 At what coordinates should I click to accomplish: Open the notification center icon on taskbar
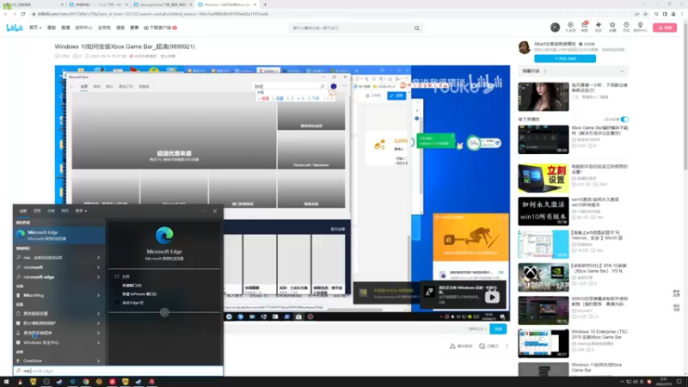(x=679, y=382)
